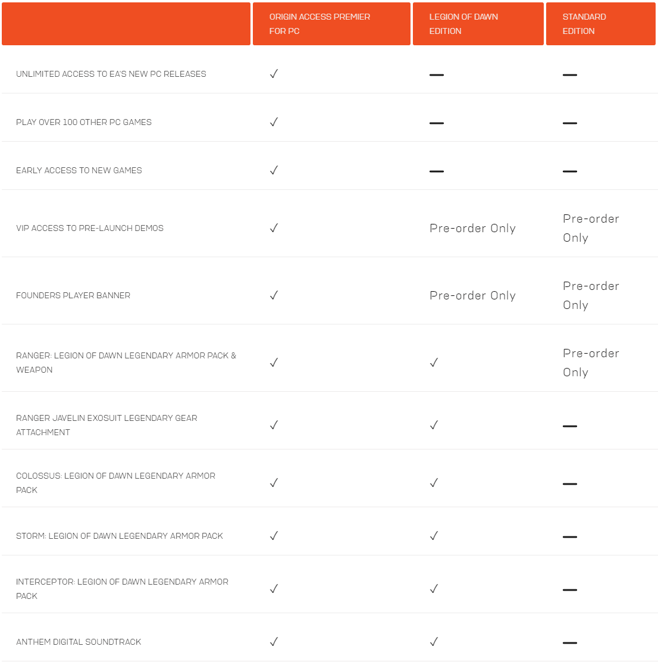Click Standard 'Pre-order Only' for Ranger armor pack

point(591,363)
